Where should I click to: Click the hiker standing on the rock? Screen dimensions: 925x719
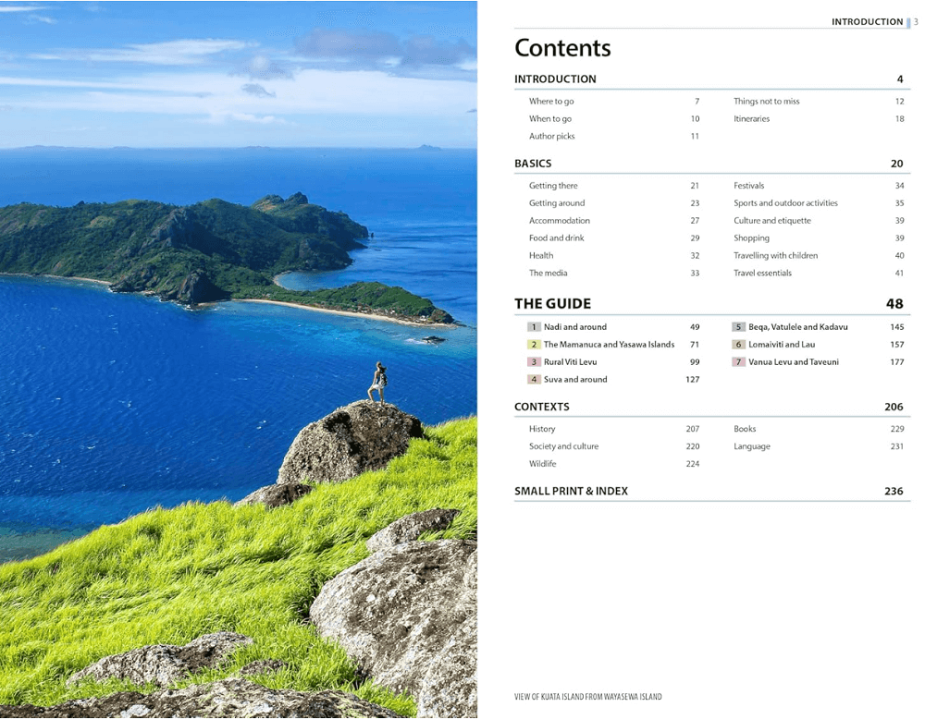pos(377,382)
